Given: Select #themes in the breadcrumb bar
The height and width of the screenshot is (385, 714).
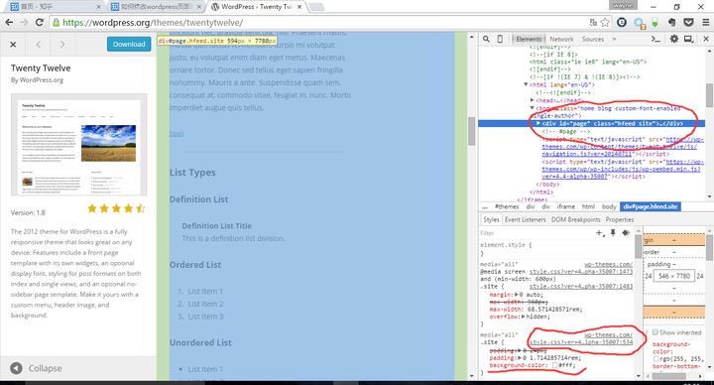Looking at the screenshot, I should pos(507,206).
